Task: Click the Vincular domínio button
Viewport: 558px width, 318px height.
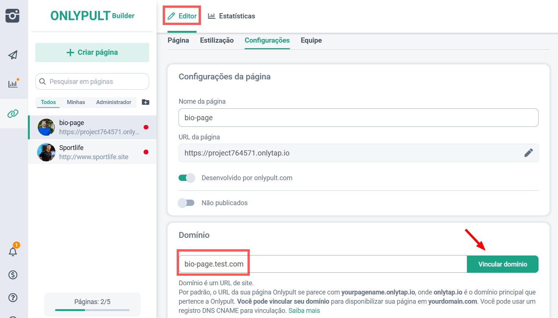Action: [502, 264]
